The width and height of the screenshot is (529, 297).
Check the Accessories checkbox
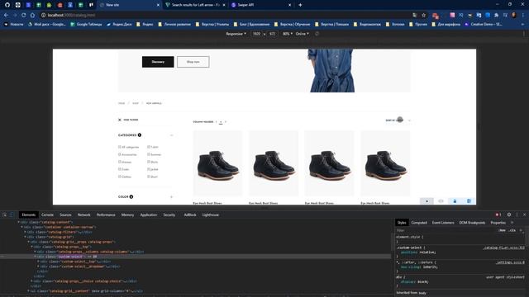119,154
